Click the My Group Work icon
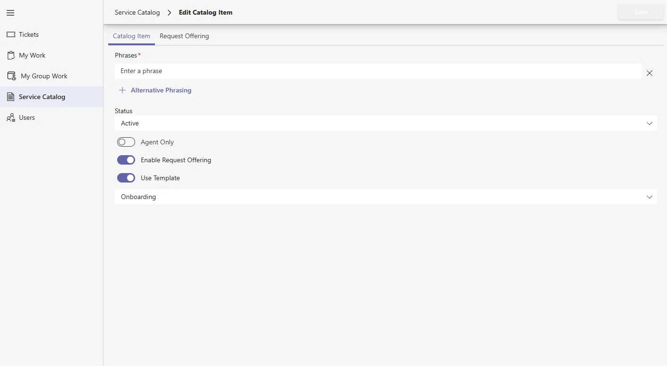667x366 pixels. [12, 76]
